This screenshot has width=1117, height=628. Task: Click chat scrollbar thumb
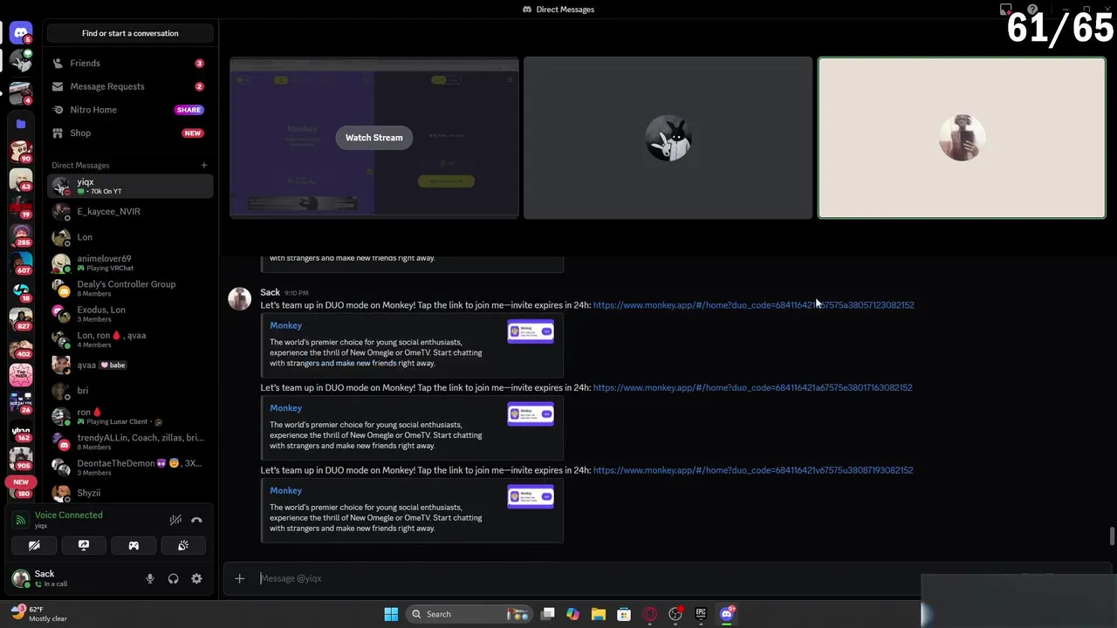tap(1112, 536)
